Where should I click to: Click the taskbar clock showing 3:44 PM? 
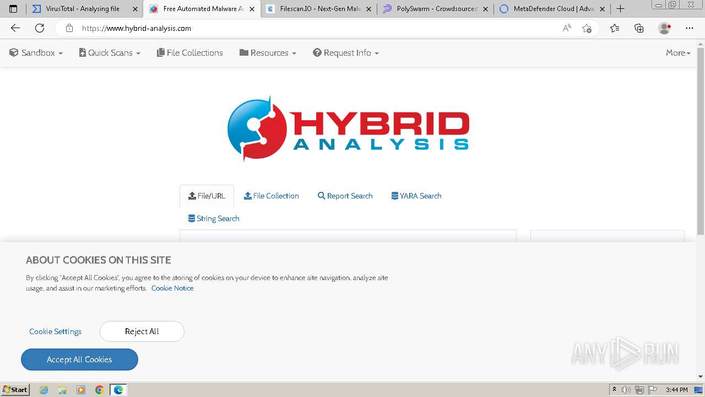point(677,390)
